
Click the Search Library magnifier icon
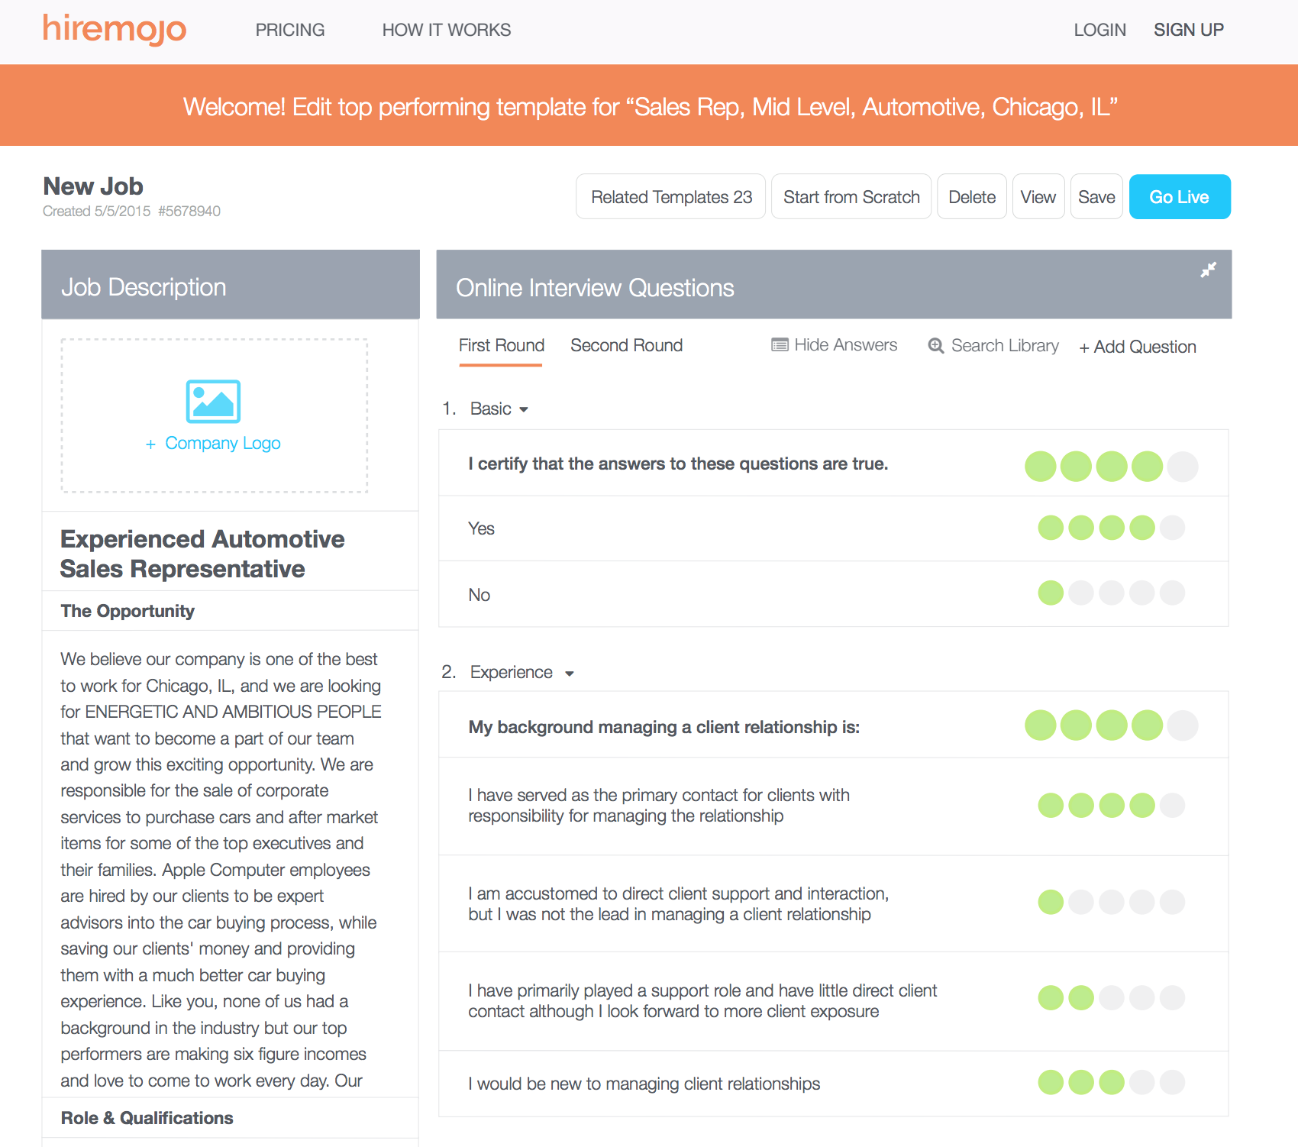[x=935, y=346]
